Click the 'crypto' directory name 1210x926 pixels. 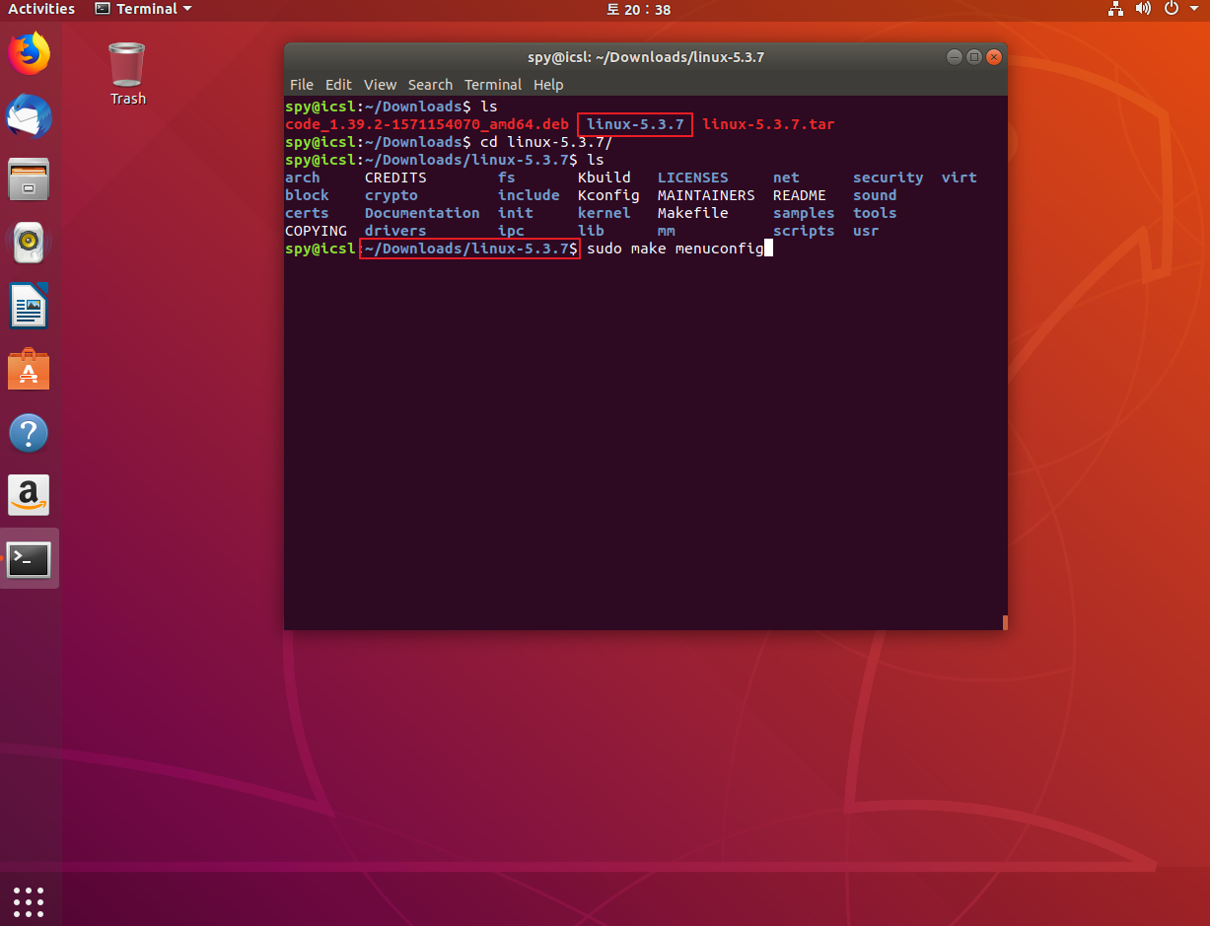click(391, 195)
